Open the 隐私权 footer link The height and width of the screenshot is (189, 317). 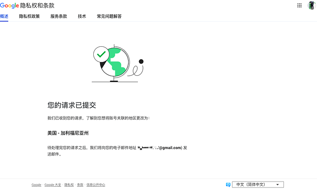tap(69, 185)
